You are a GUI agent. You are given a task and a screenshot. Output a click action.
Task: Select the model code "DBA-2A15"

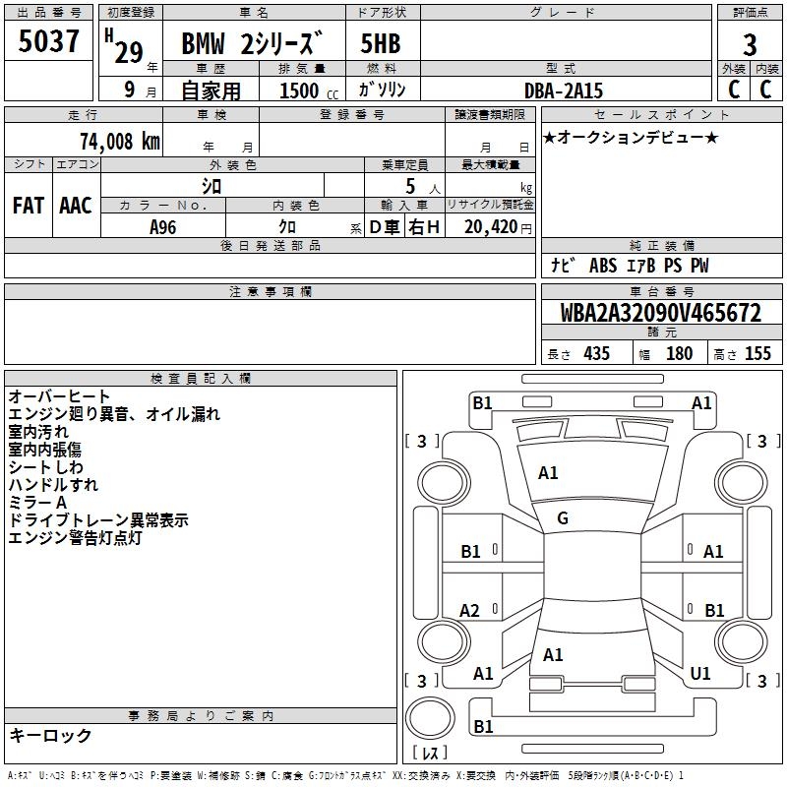tap(564, 91)
